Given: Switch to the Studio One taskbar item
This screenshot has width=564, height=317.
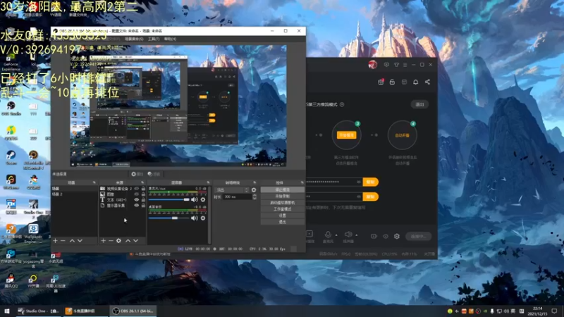Looking at the screenshot, I should pos(39,311).
